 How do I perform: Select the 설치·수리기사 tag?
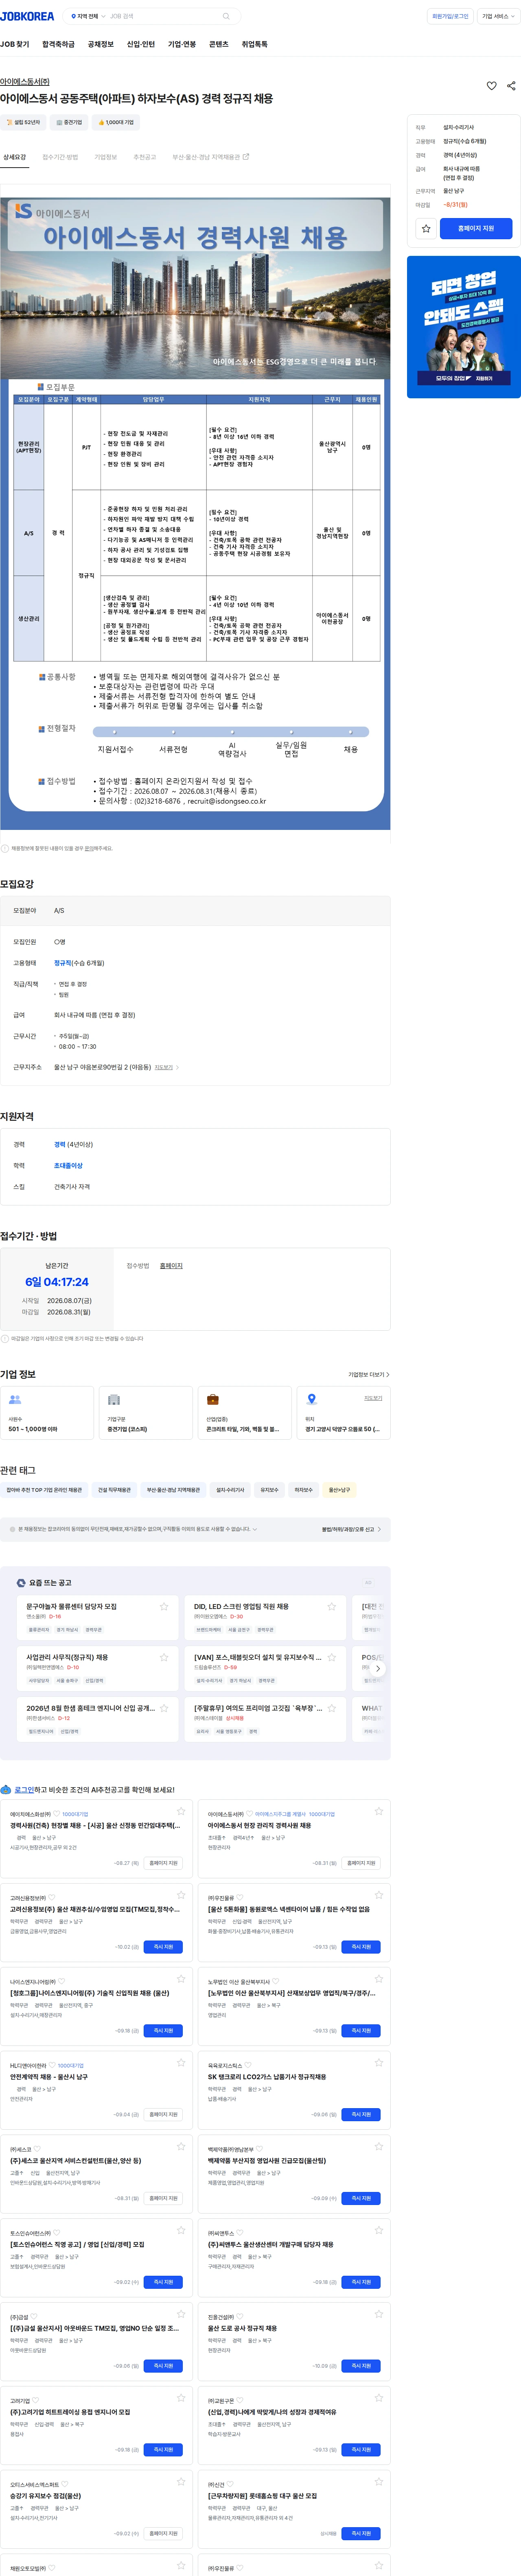[x=230, y=1490]
